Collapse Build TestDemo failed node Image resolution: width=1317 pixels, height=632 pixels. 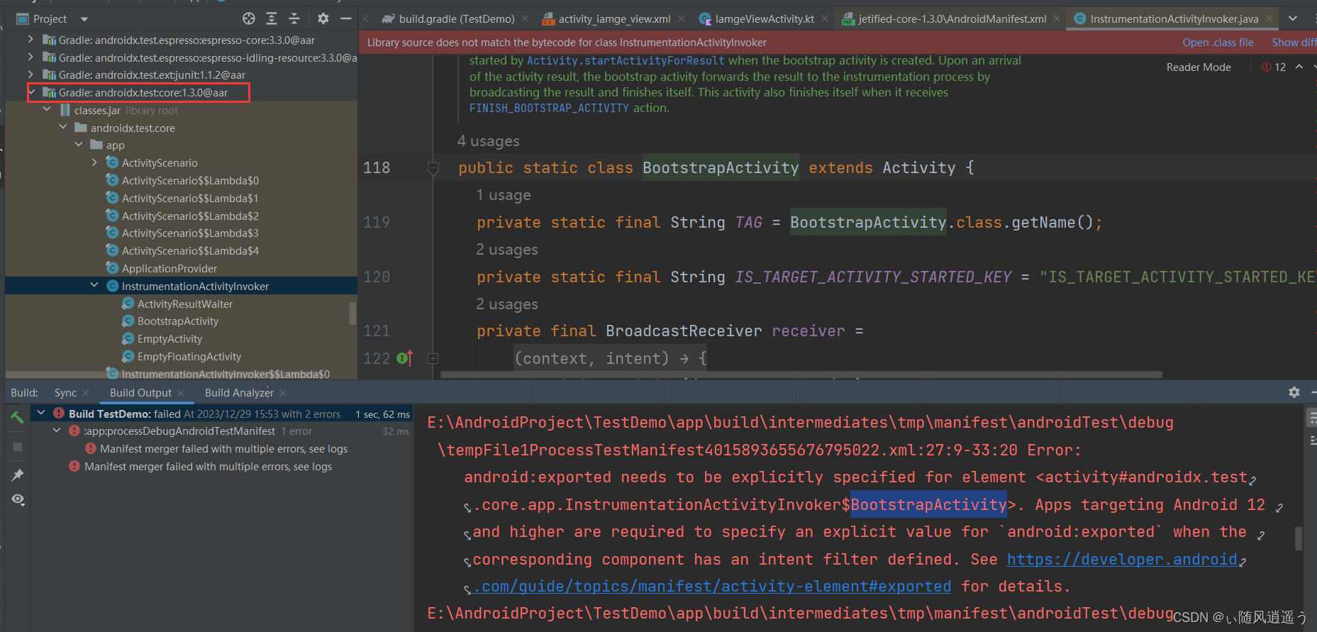coord(40,413)
